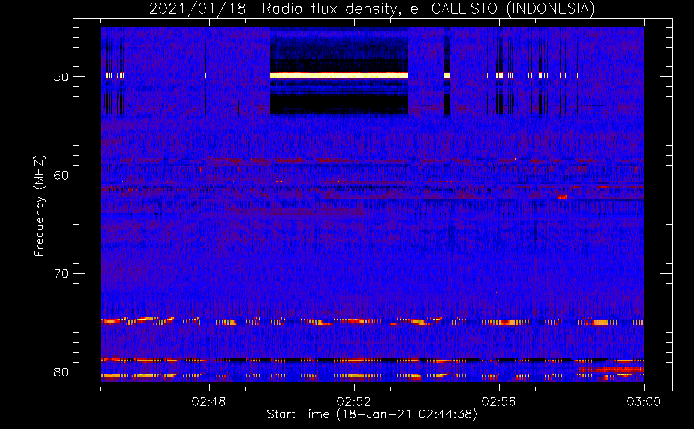Click the 80 frequency tick label
The height and width of the screenshot is (429, 694).
61,372
